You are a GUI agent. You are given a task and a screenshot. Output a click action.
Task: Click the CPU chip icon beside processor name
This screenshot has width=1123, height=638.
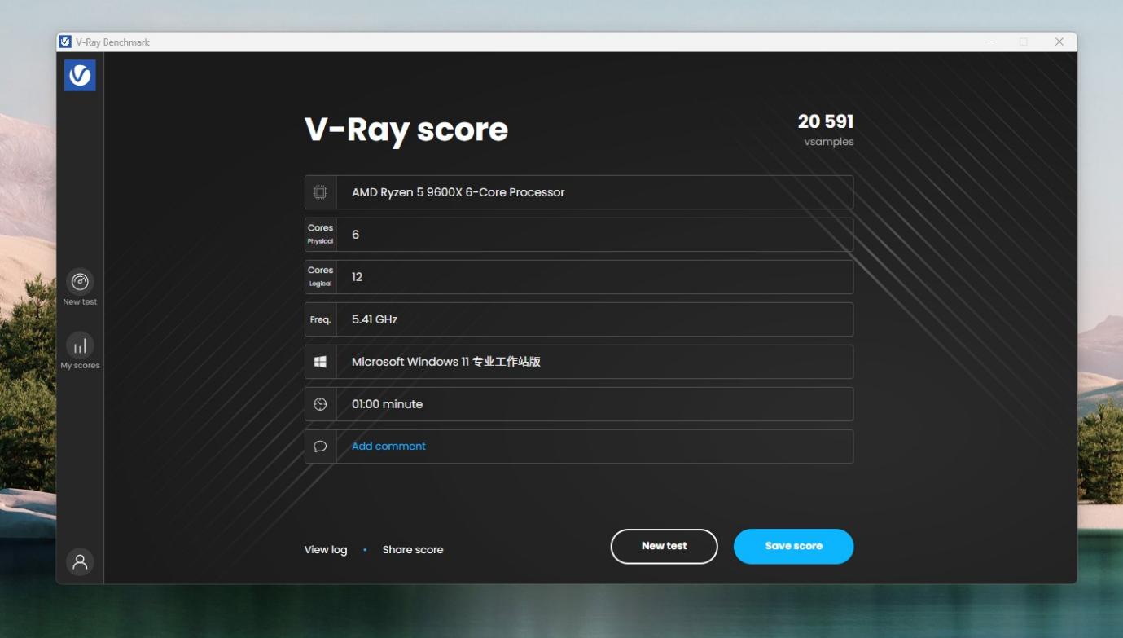coord(320,192)
